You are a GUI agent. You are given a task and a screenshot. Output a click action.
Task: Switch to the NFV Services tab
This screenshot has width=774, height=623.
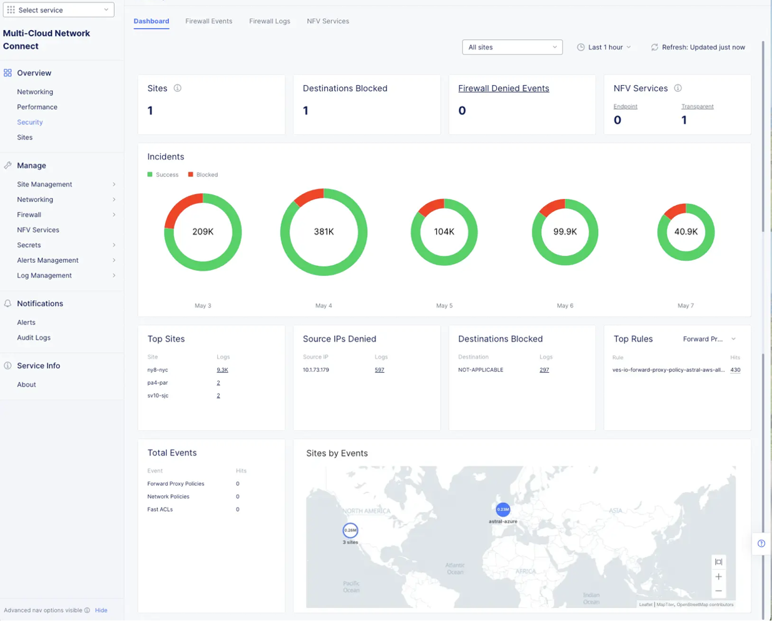329,21
